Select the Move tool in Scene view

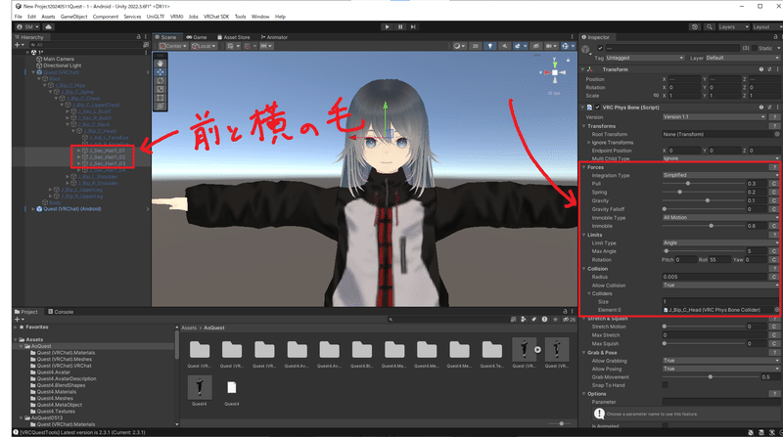pyautogui.click(x=160, y=71)
